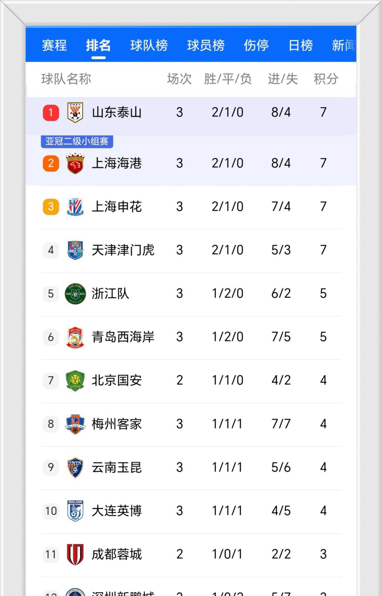Image resolution: width=382 pixels, height=596 pixels.
Task: Click the Shandong Taishan team crest
Action: [x=75, y=113]
